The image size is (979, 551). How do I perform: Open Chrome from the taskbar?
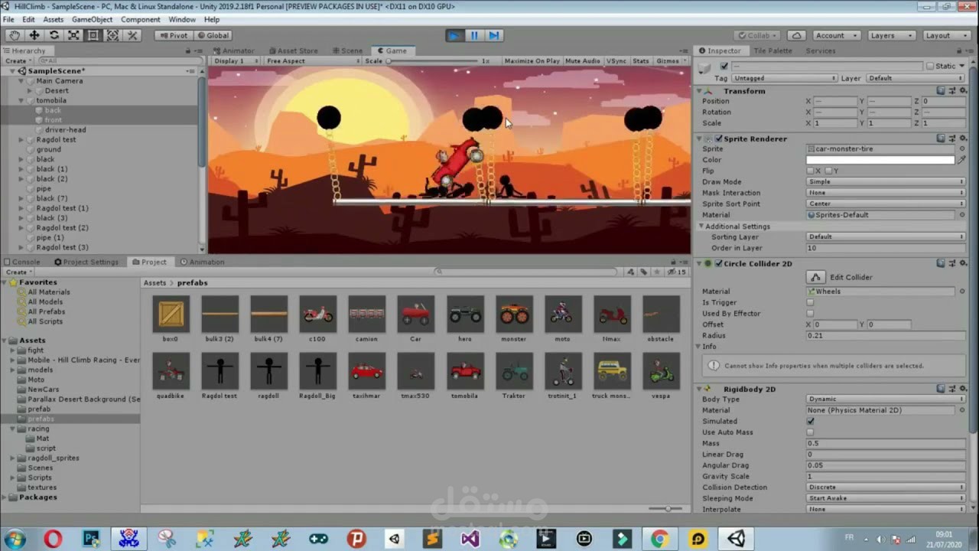(x=660, y=539)
